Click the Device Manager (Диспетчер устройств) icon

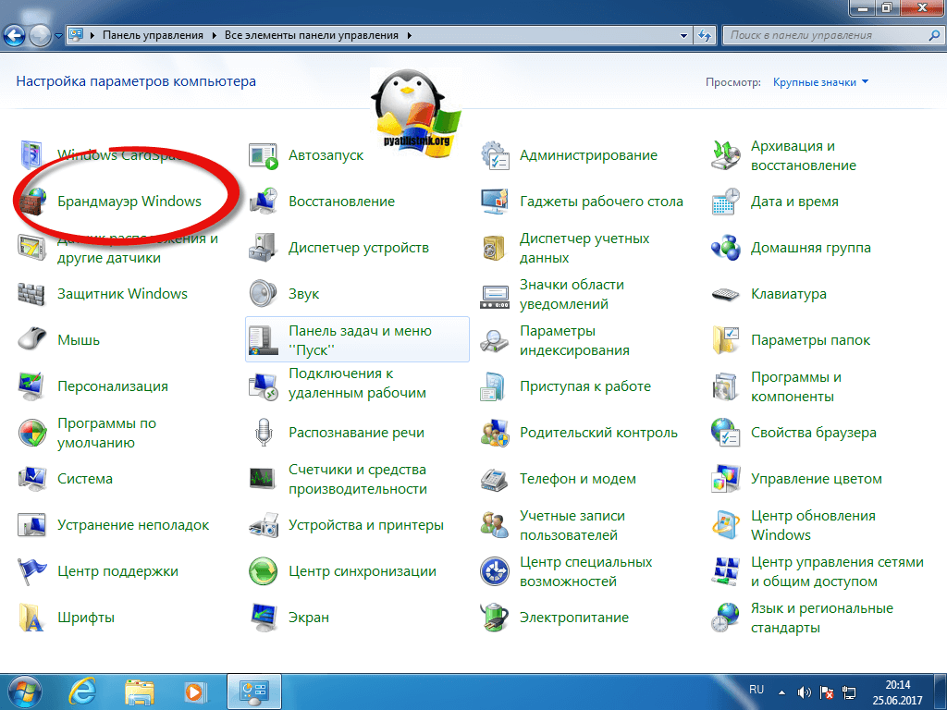pyautogui.click(x=264, y=248)
